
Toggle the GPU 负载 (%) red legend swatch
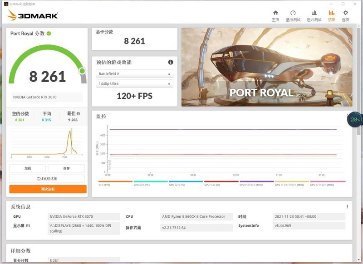coord(221,181)
